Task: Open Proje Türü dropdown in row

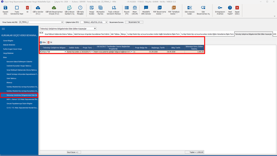Action: click(92, 52)
